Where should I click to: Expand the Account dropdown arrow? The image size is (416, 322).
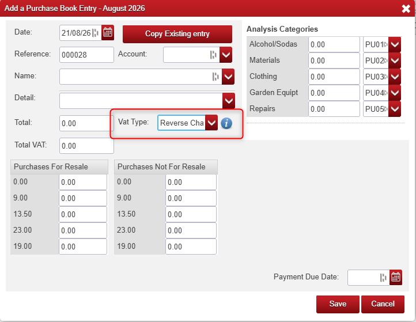pos(226,55)
